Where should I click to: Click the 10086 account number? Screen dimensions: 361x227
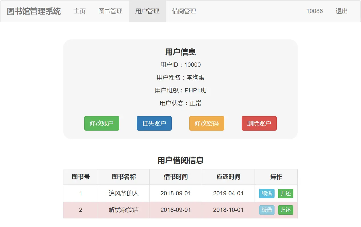[x=314, y=11]
